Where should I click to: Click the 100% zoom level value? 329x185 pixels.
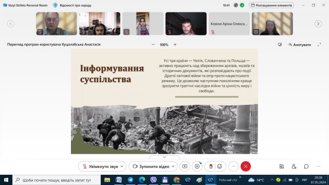tap(164, 45)
